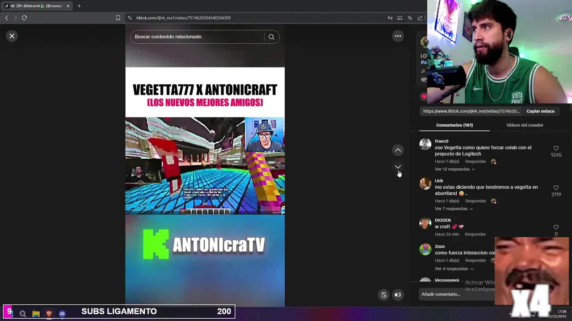Open Brave browser from the taskbar
The image size is (572, 321).
49,314
